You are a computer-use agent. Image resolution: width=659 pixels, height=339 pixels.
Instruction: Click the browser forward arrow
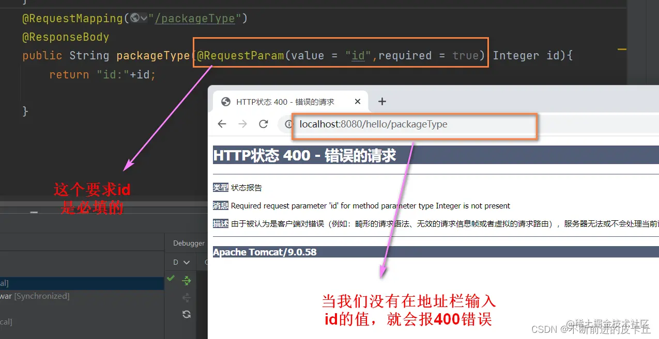click(x=242, y=124)
